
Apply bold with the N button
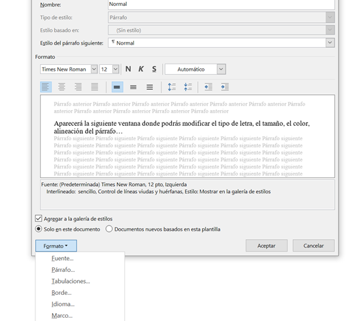click(128, 69)
